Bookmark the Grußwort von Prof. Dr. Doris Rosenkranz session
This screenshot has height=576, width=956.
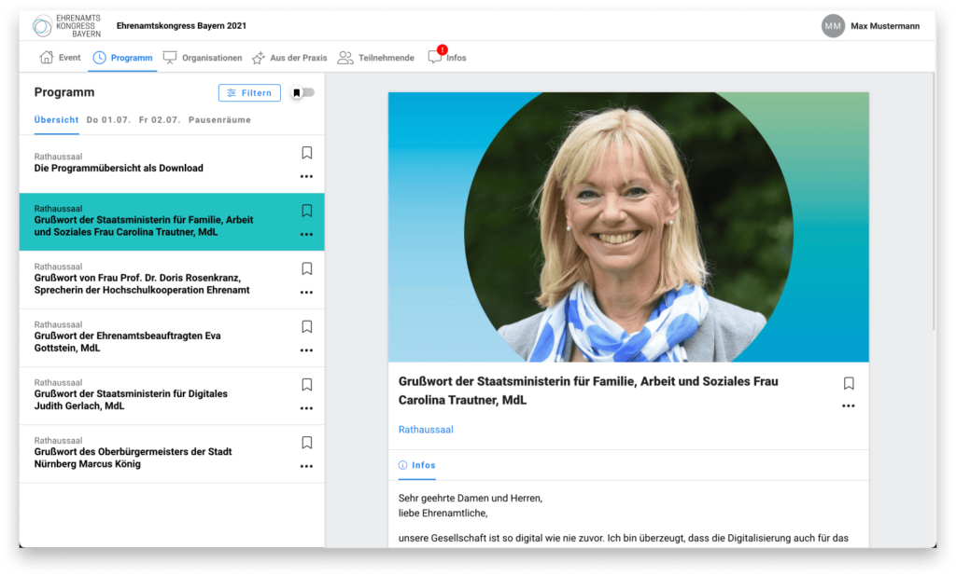pos(306,267)
